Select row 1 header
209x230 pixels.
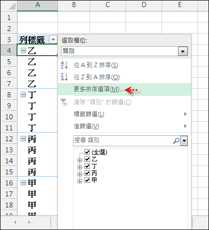[9, 17]
